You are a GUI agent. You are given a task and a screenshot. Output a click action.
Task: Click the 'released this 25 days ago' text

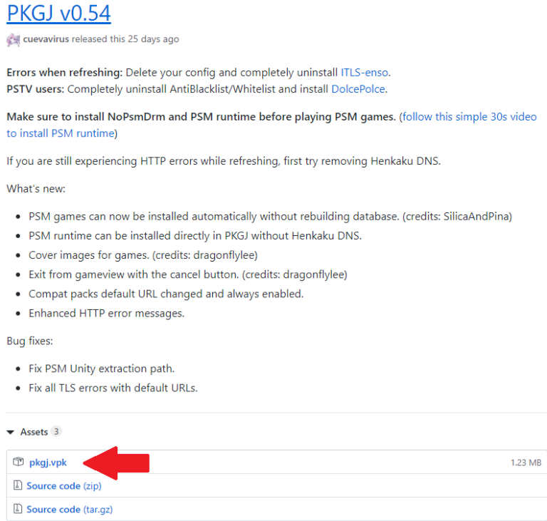pos(125,39)
